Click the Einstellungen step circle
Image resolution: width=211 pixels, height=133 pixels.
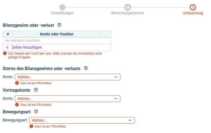click(x=62, y=7)
